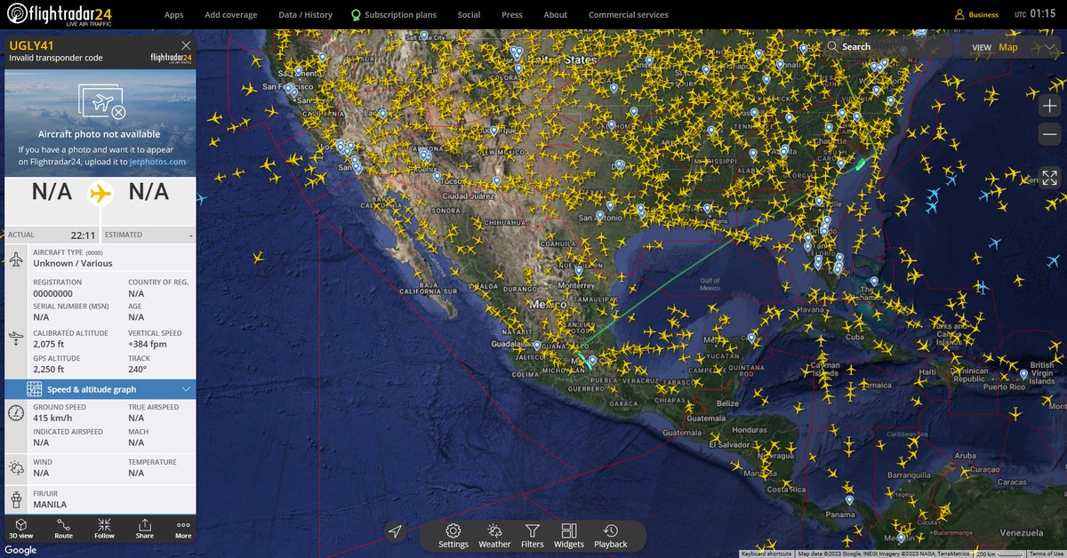1067x558 pixels.
Task: Click the MANILA FIR/UIR value
Action: click(50, 505)
